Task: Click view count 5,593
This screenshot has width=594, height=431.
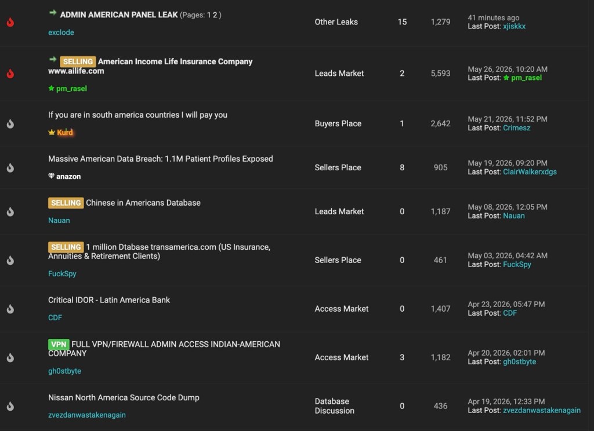Action: click(x=440, y=74)
